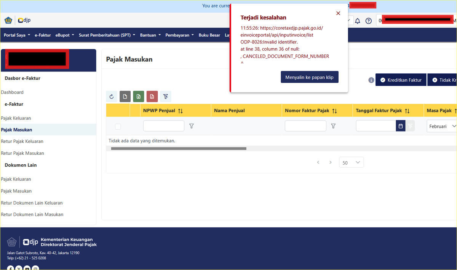457x270 pixels.
Task: Expand Surat Pemberitahuan (SPT) menu
Action: tap(107, 35)
